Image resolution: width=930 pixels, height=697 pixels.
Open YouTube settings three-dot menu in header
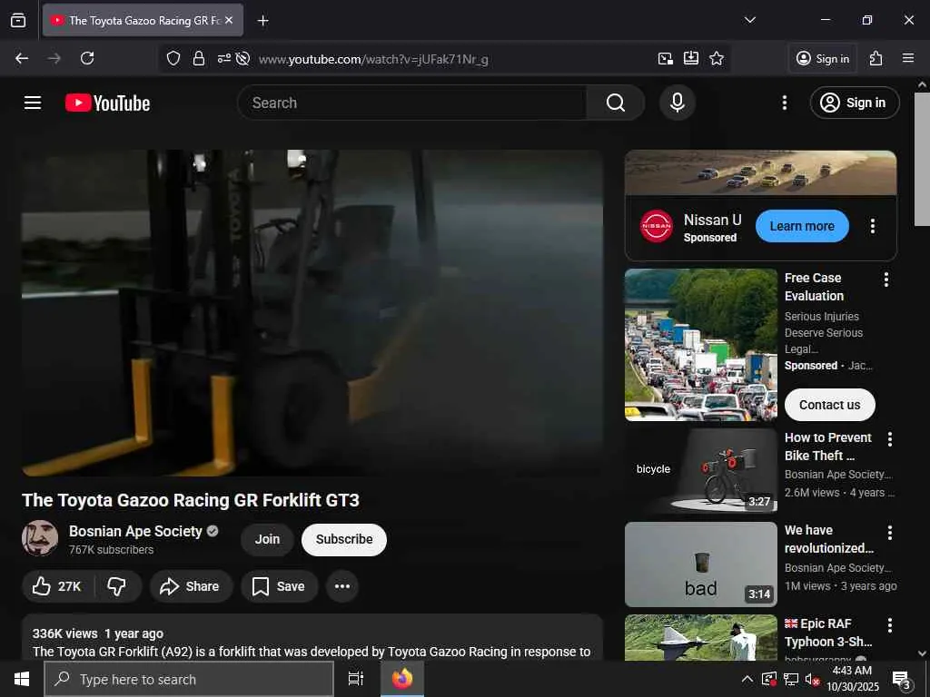point(784,103)
